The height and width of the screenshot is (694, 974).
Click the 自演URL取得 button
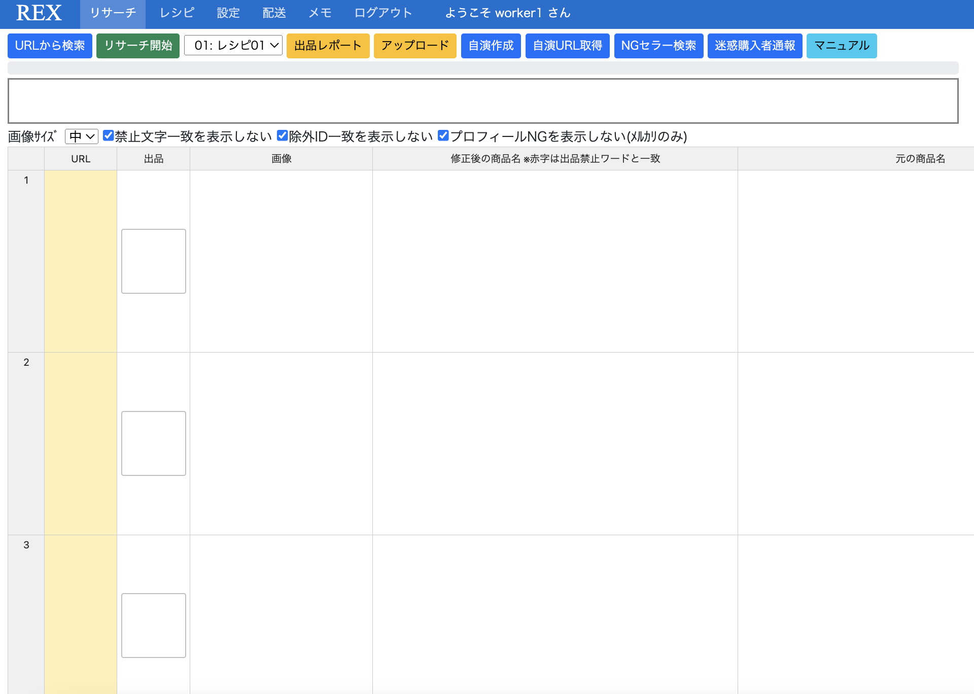[x=568, y=46]
